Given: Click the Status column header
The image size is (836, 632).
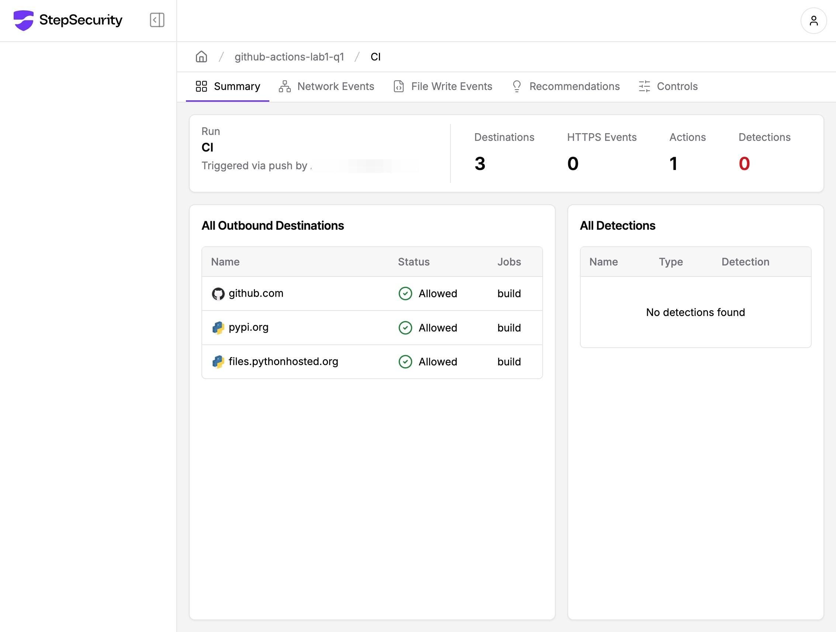Looking at the screenshot, I should pyautogui.click(x=414, y=262).
